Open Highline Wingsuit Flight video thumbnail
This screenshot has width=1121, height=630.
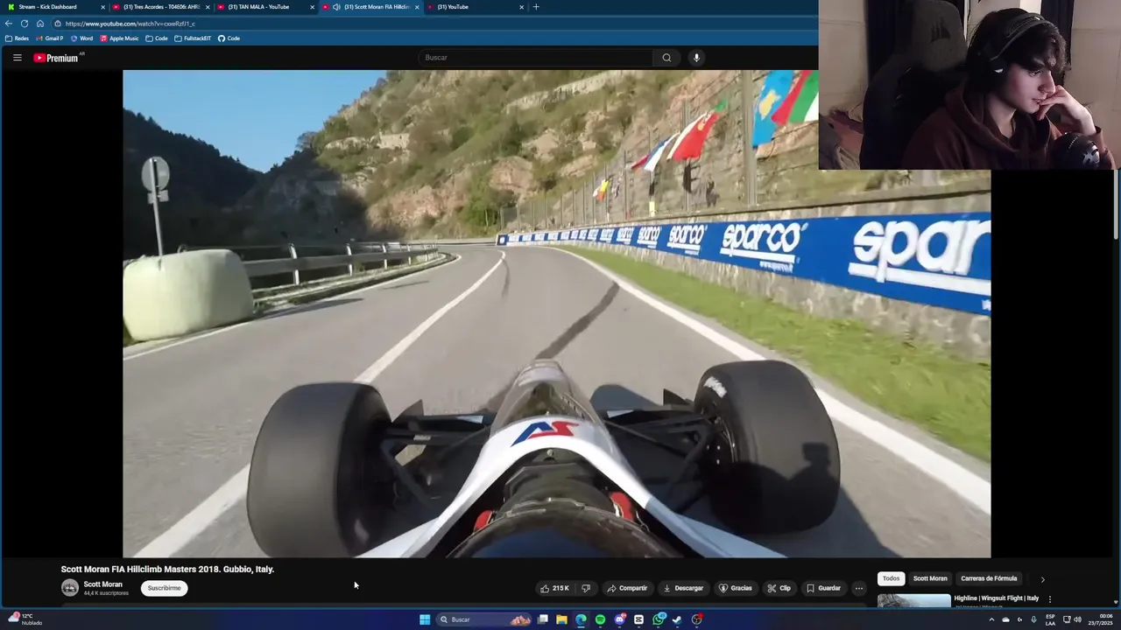coord(913,601)
